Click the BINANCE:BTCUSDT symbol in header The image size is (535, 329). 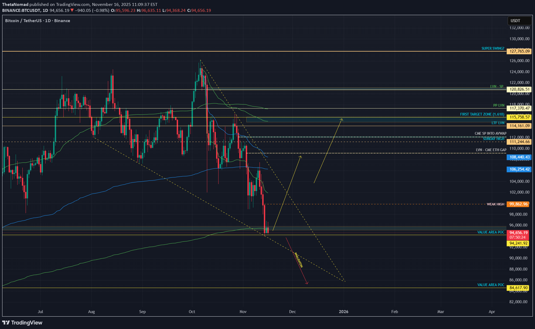(21, 11)
